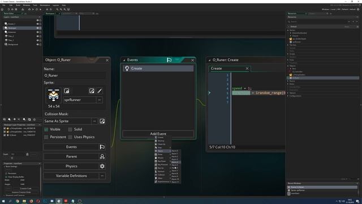Click the save floppy icon in toolbar
362x204 pixels.
coord(16,9)
